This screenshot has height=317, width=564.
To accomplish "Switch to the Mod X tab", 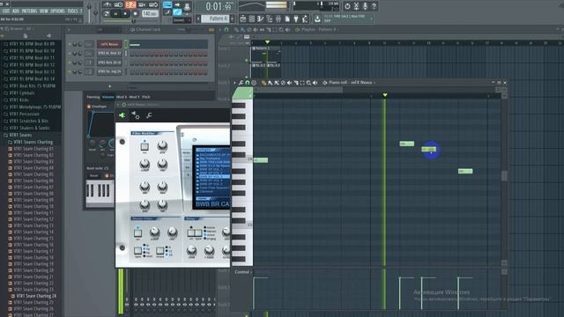I will point(122,97).
